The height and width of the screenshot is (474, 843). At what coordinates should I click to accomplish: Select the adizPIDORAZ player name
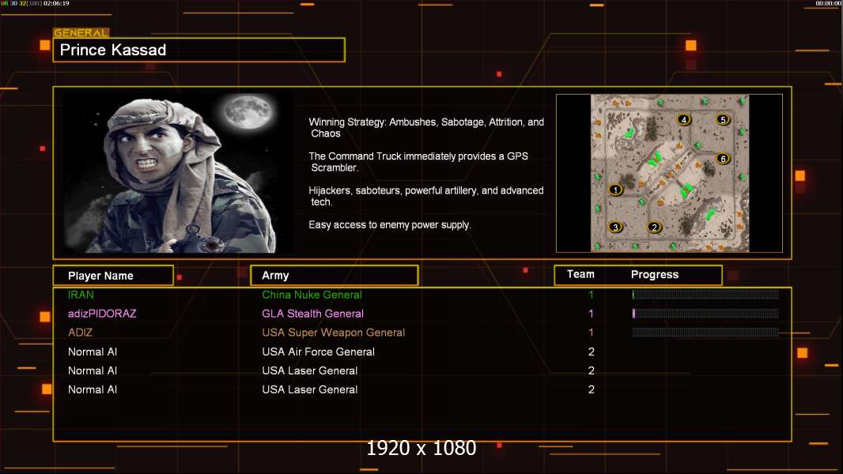click(102, 314)
